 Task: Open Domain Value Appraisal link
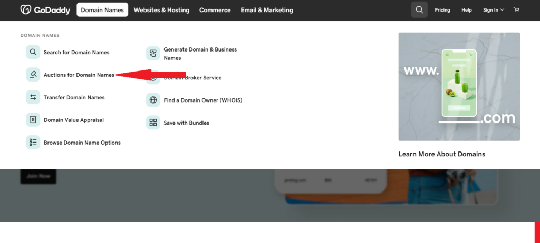coord(74,120)
